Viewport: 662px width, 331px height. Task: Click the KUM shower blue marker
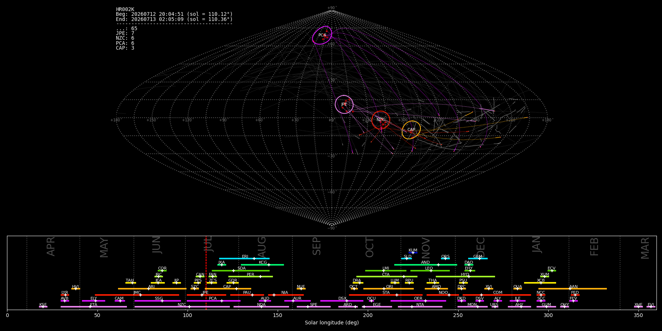(x=413, y=253)
